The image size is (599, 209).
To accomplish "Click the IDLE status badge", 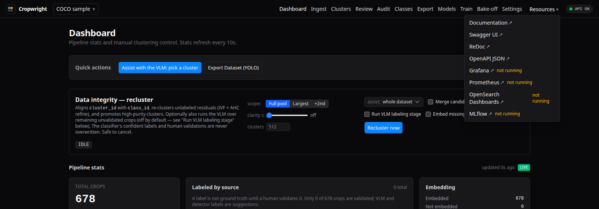I will [x=83, y=144].
